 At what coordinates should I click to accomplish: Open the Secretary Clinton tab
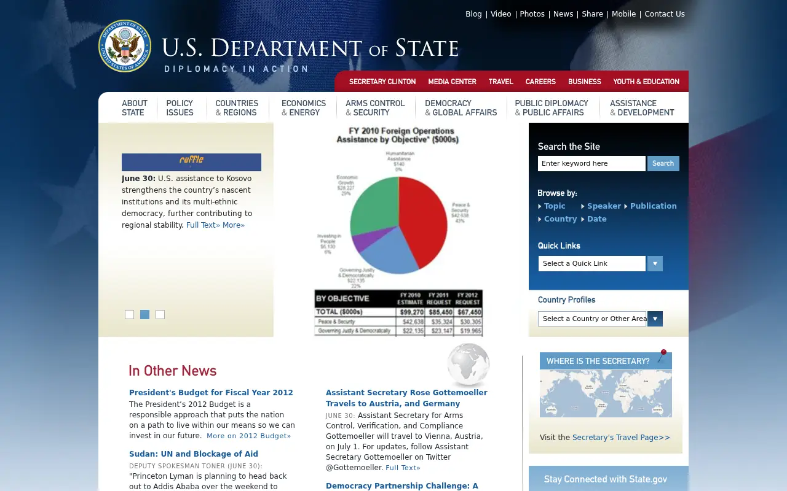[x=382, y=82]
